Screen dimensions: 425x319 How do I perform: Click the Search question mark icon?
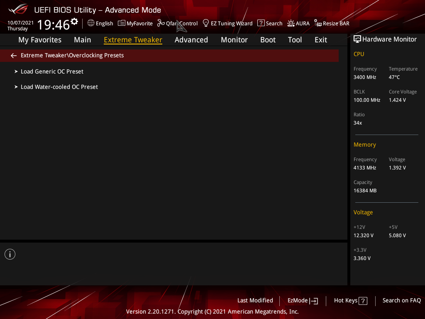261,23
